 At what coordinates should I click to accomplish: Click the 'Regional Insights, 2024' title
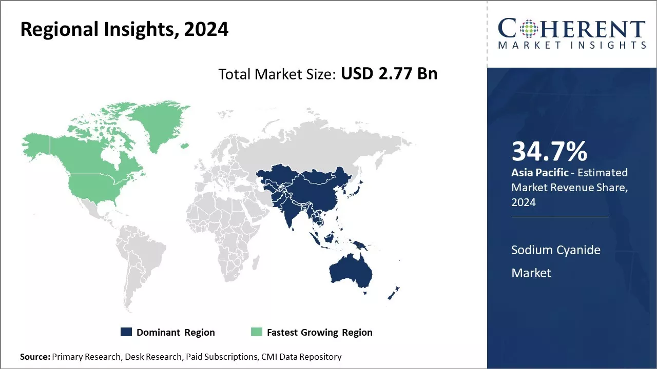click(124, 29)
